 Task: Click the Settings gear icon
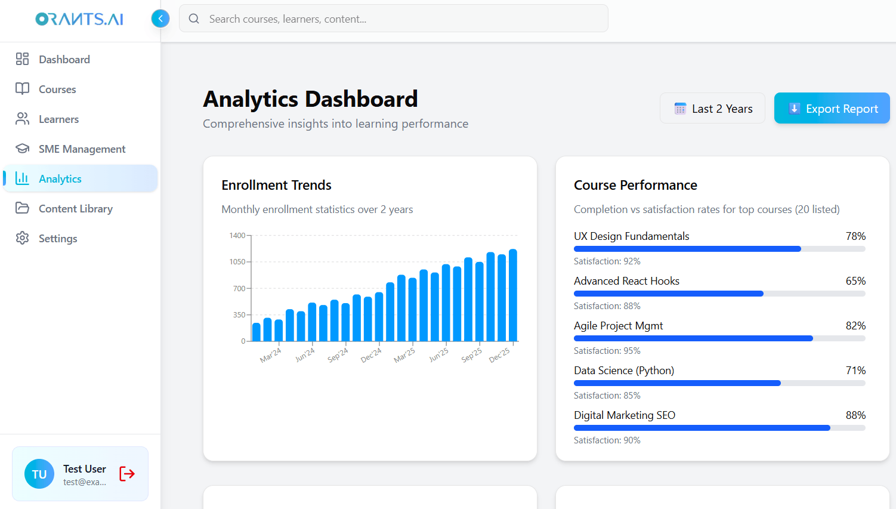click(x=22, y=238)
